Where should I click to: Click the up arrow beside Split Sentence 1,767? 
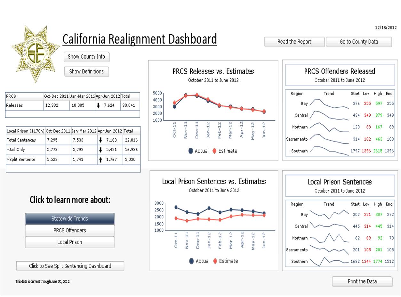[101, 160]
